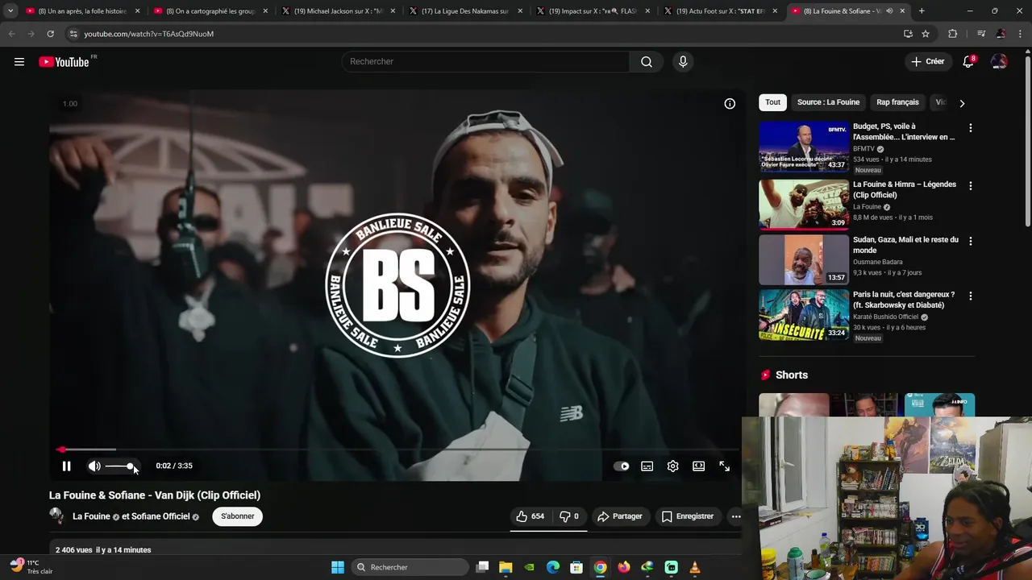Reload the page

(50, 34)
